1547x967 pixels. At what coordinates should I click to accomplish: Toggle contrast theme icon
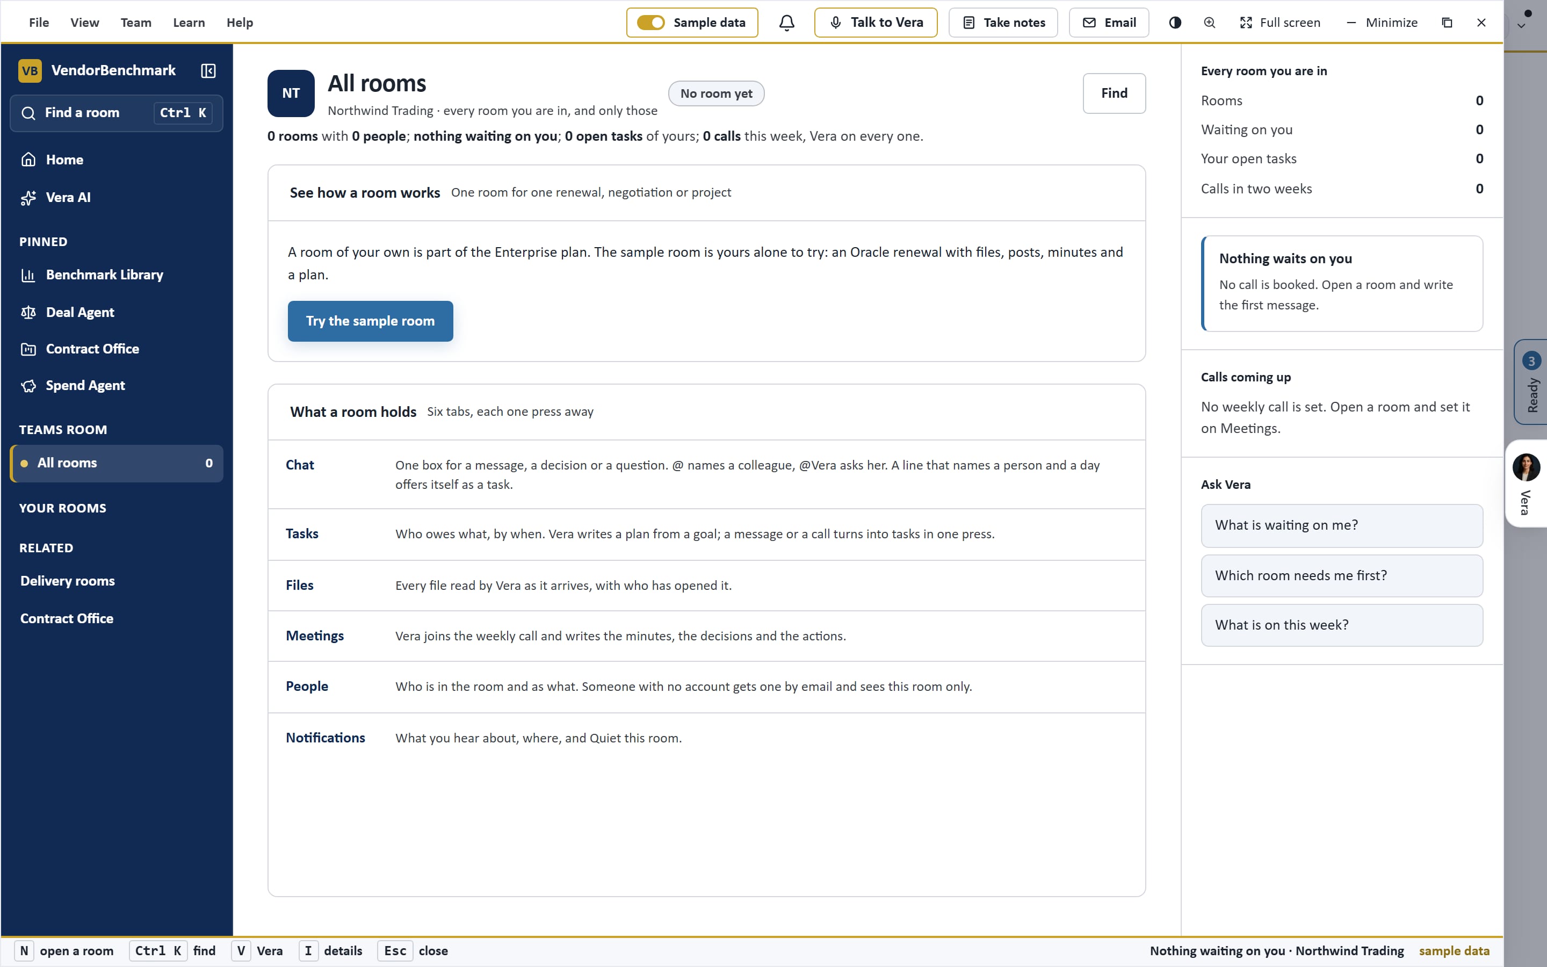(1175, 23)
